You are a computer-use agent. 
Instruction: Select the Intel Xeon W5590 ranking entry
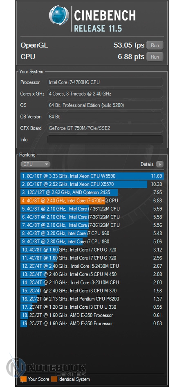pos(92,176)
